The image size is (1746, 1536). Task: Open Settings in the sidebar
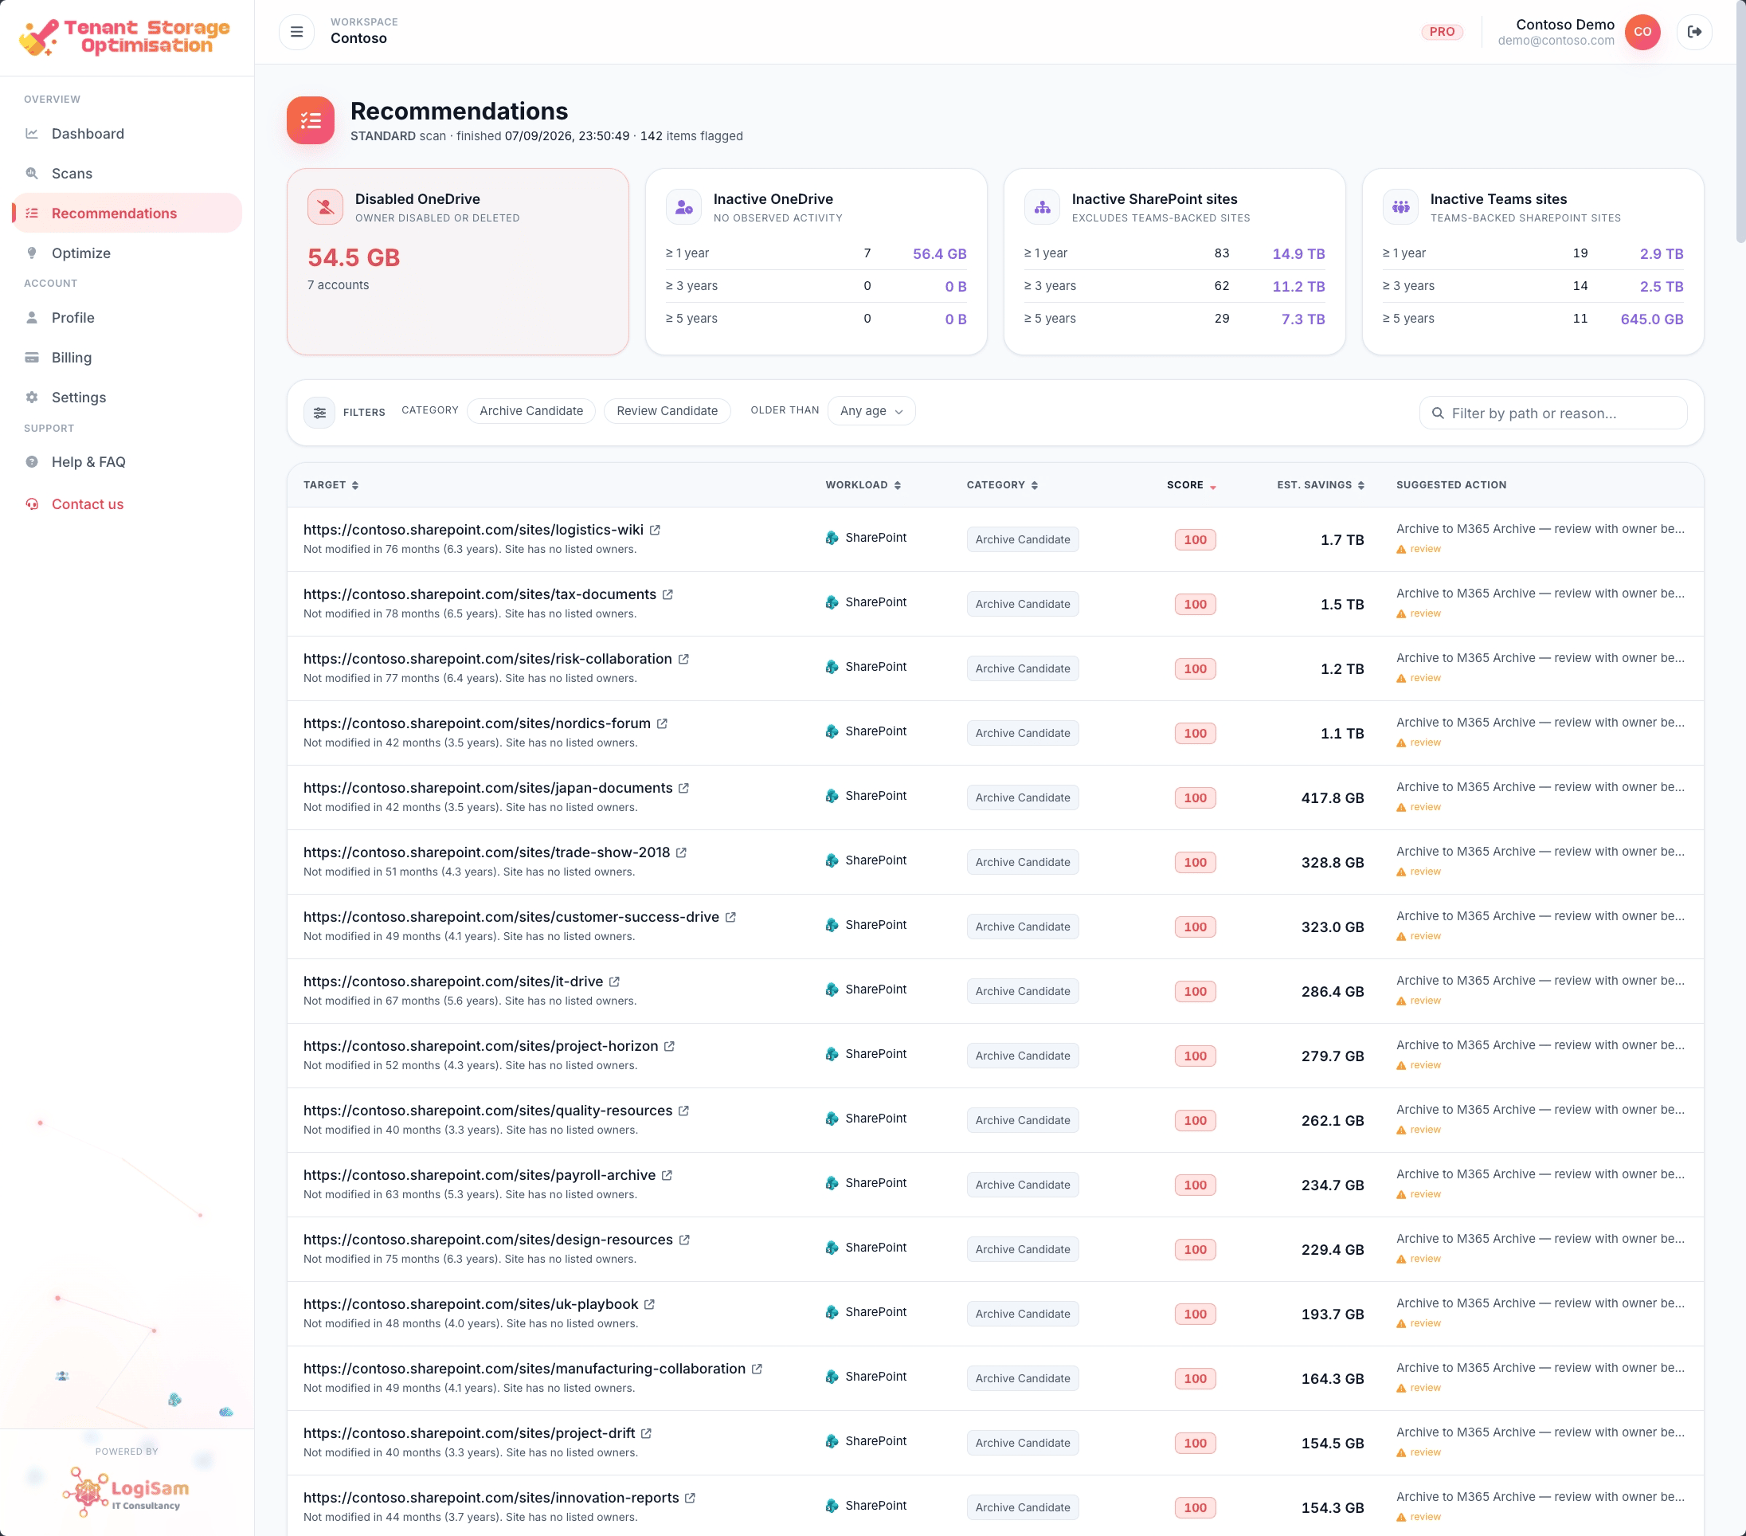click(127, 398)
